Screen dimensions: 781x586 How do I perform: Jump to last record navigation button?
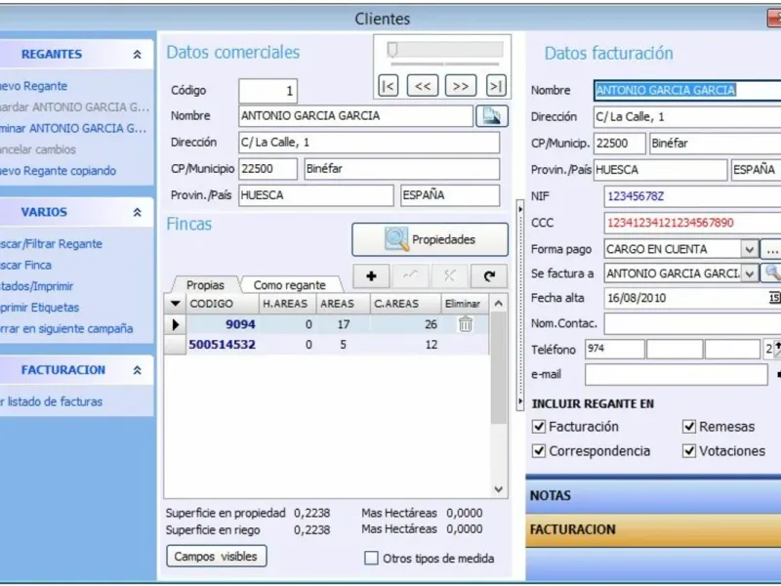(496, 86)
